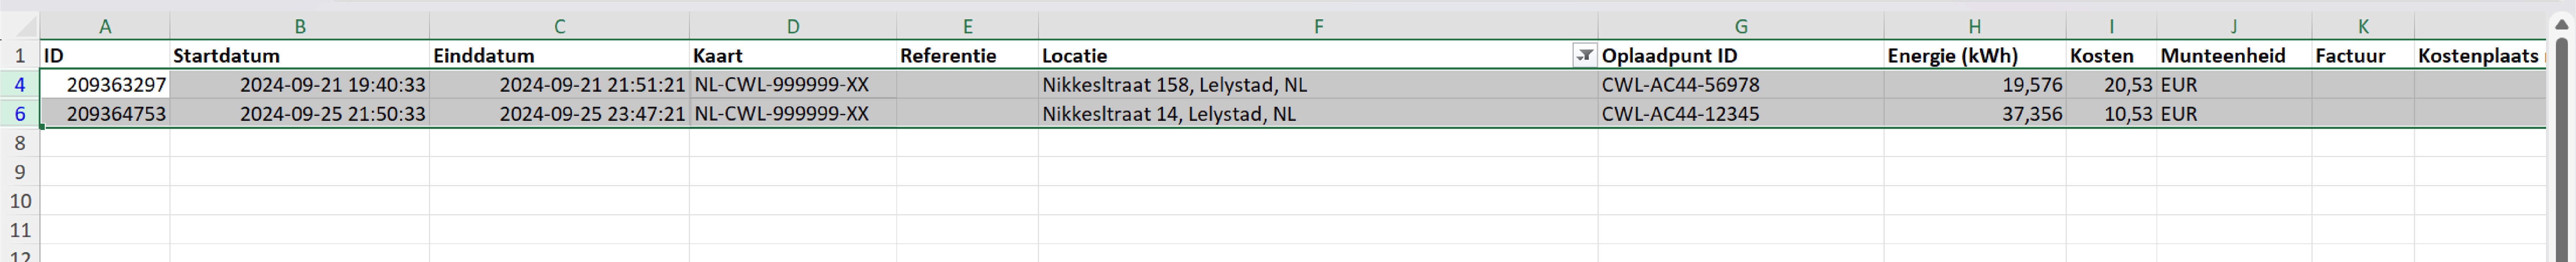Click the Select All corner of the sheet
Viewport: 2576px width, 262px height.
click(20, 27)
